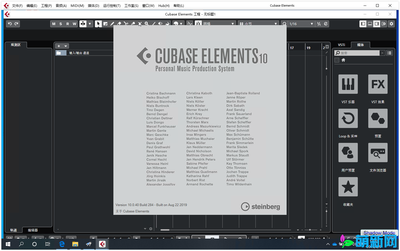Open the color tool dropdown arrow

click(x=181, y=24)
